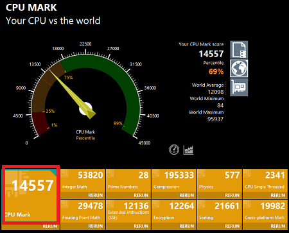Viewport: 289px width, 233px height.
Task: Click the gauge needle center hub
Action: [85, 108]
